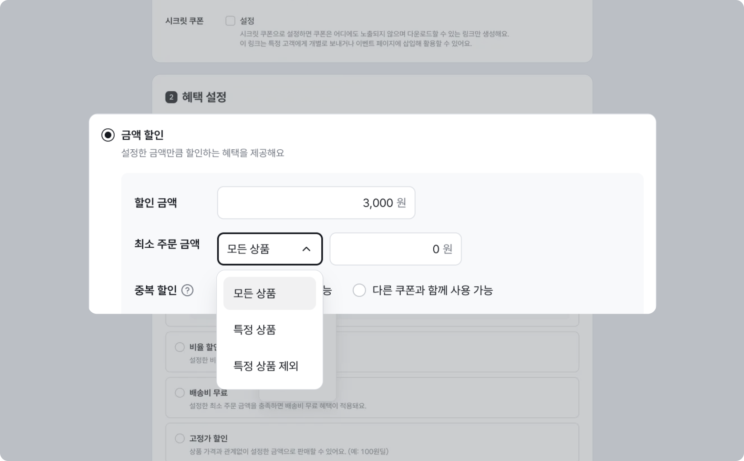Click the minimum order amount field showing 0 원
Screen dimensions: 744x461
395,249
